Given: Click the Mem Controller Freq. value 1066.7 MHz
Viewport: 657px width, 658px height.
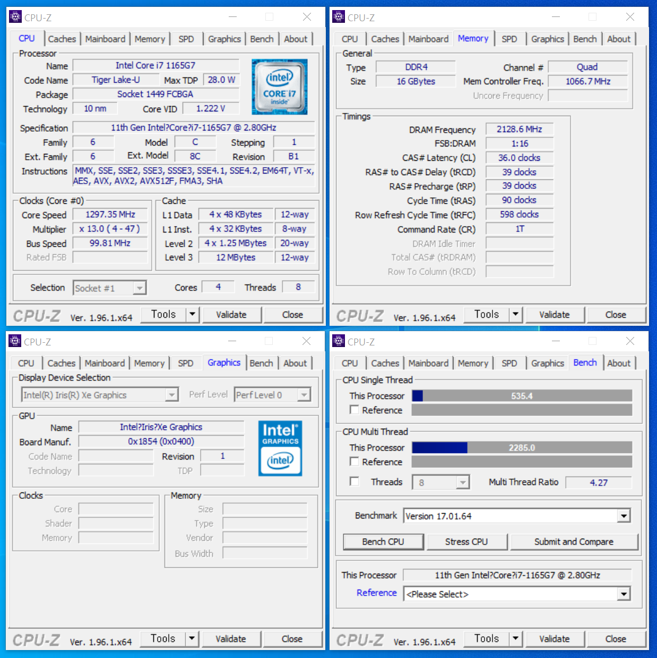Looking at the screenshot, I should point(588,81).
